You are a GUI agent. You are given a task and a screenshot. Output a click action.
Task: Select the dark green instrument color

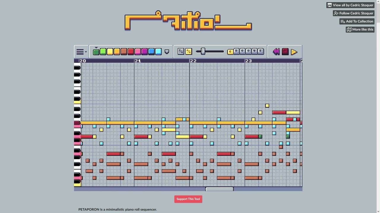click(x=96, y=52)
